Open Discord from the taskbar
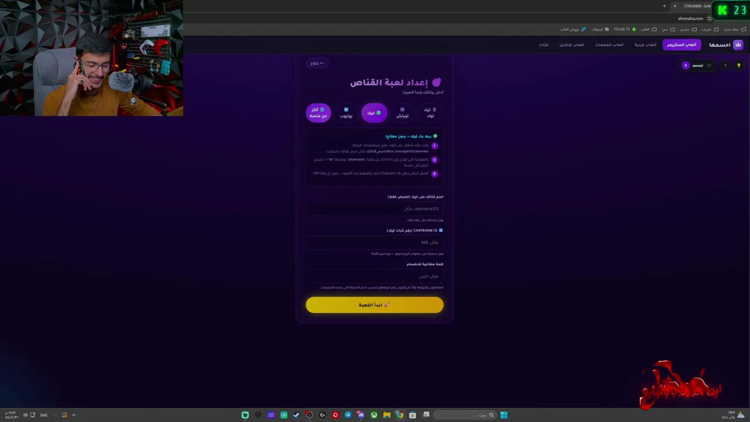 361,415
